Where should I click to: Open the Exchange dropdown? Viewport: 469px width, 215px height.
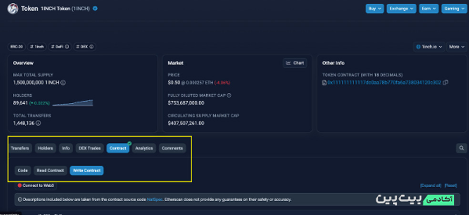tap(401, 9)
